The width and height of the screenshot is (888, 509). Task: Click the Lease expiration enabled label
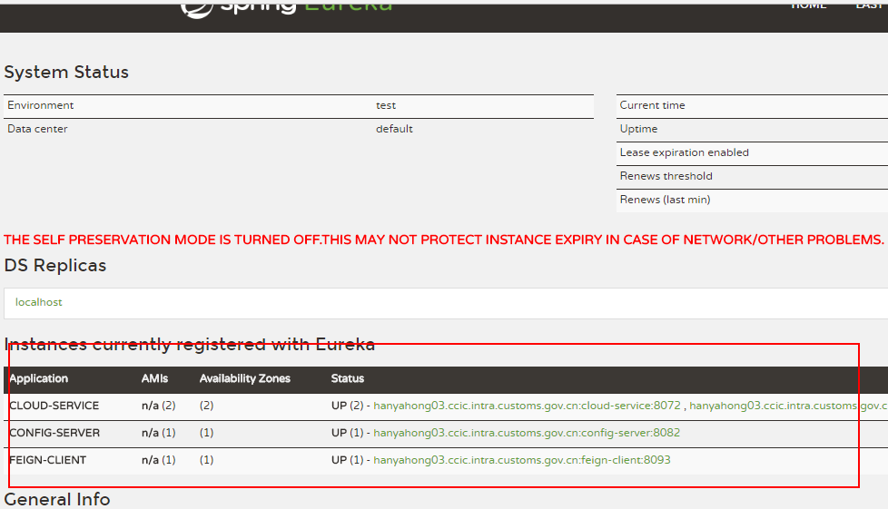(x=684, y=152)
